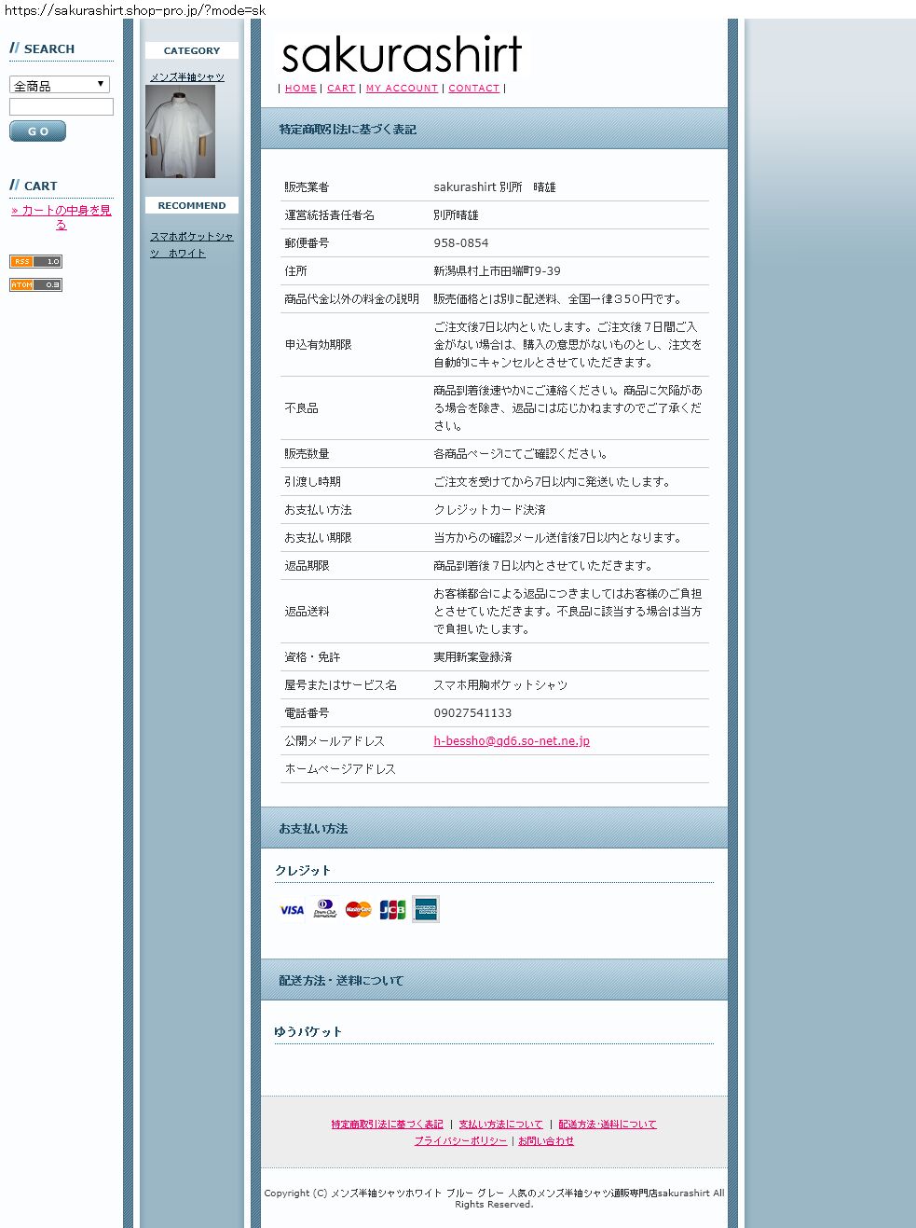Screen dimensions: 916x1228
Task: Click the sakurashirt site logo
Action: coord(401,56)
